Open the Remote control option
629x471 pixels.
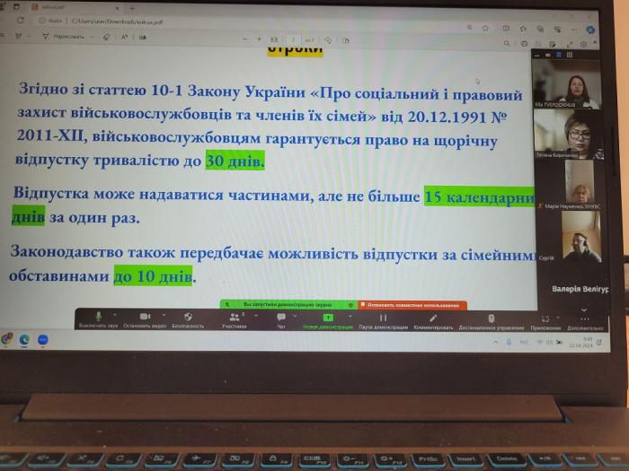(x=491, y=318)
